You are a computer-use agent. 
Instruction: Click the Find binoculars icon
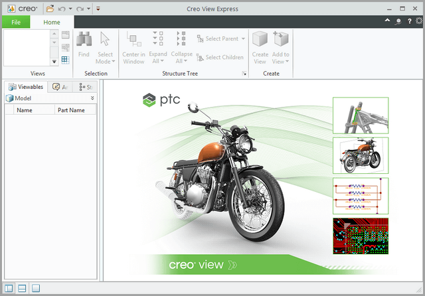(x=84, y=41)
